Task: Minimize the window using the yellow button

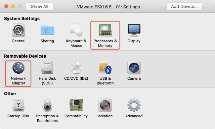Action: tap(13, 6)
